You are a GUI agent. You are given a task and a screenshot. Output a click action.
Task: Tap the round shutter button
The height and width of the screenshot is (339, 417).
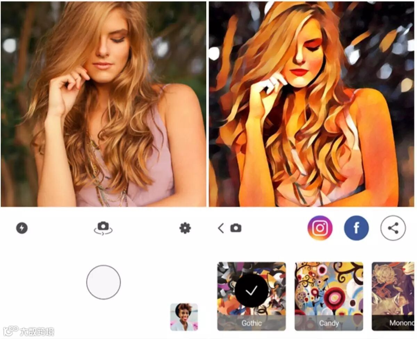[104, 282]
